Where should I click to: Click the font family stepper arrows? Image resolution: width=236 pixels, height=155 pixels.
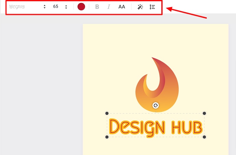coord(45,6)
